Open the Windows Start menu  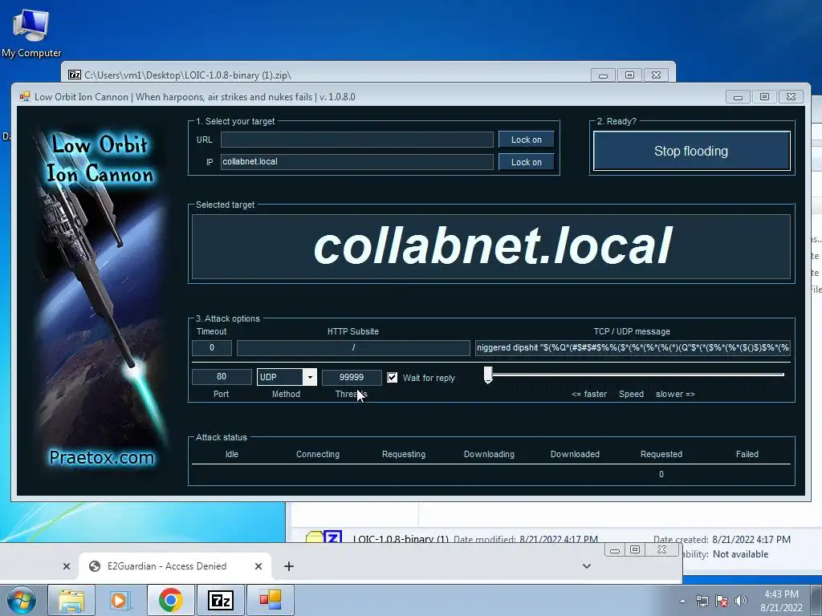22,600
